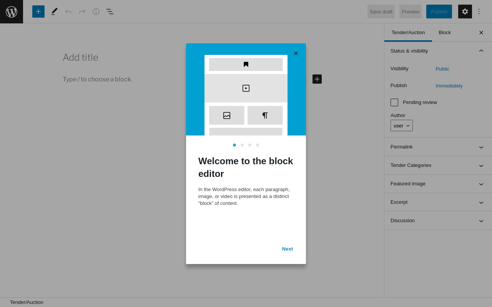Screen dimensions: 492x307
Task: Click the inline add block plus icon
Action: (x=317, y=79)
